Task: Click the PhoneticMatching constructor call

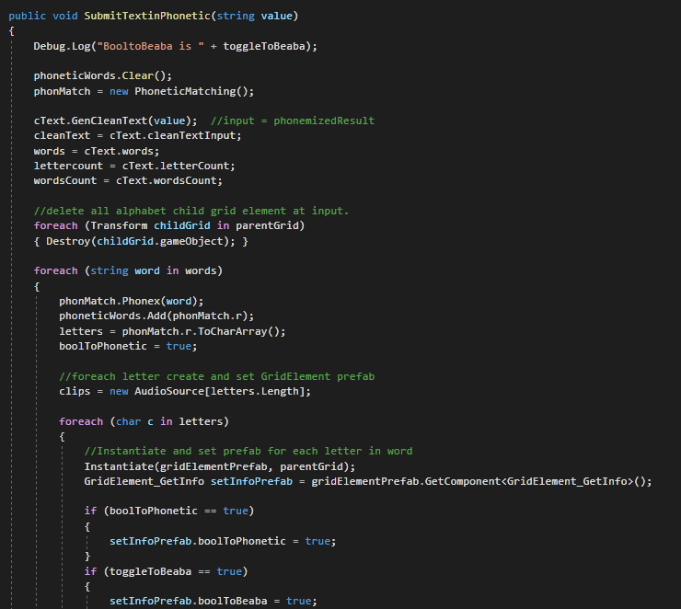Action: 194,92
